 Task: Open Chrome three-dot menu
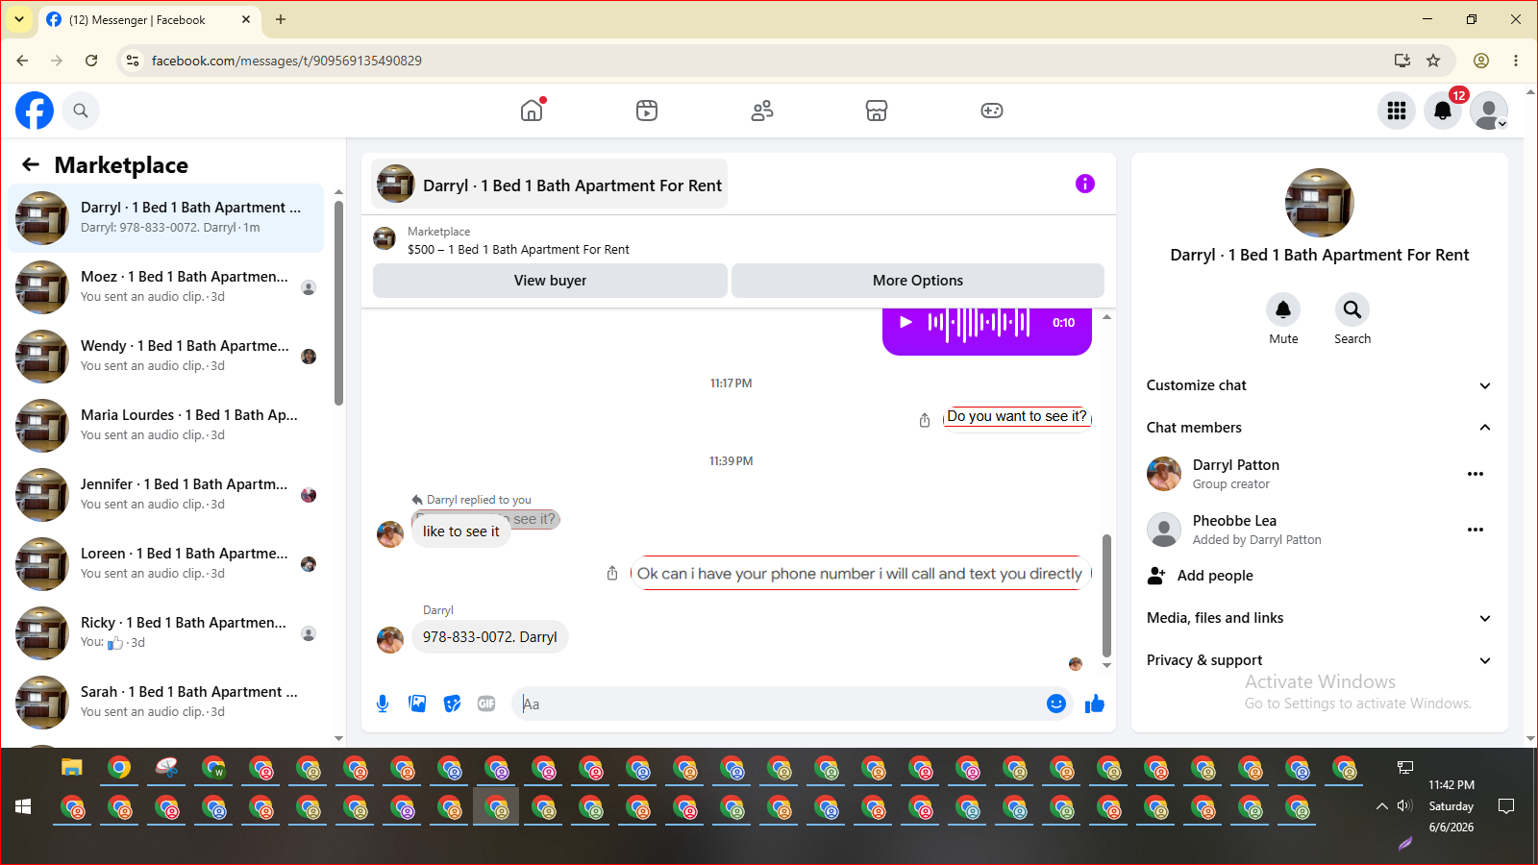coord(1516,61)
